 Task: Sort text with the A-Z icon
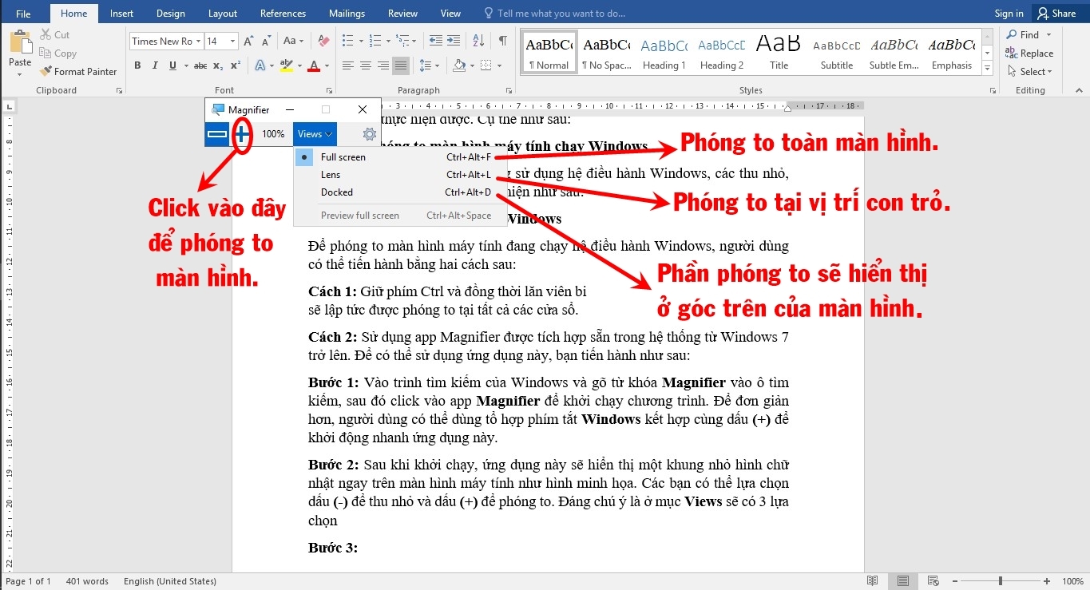point(479,41)
